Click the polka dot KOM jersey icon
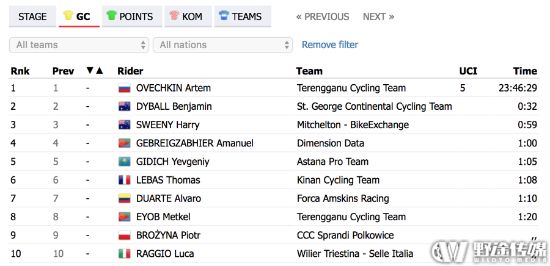 click(x=174, y=16)
